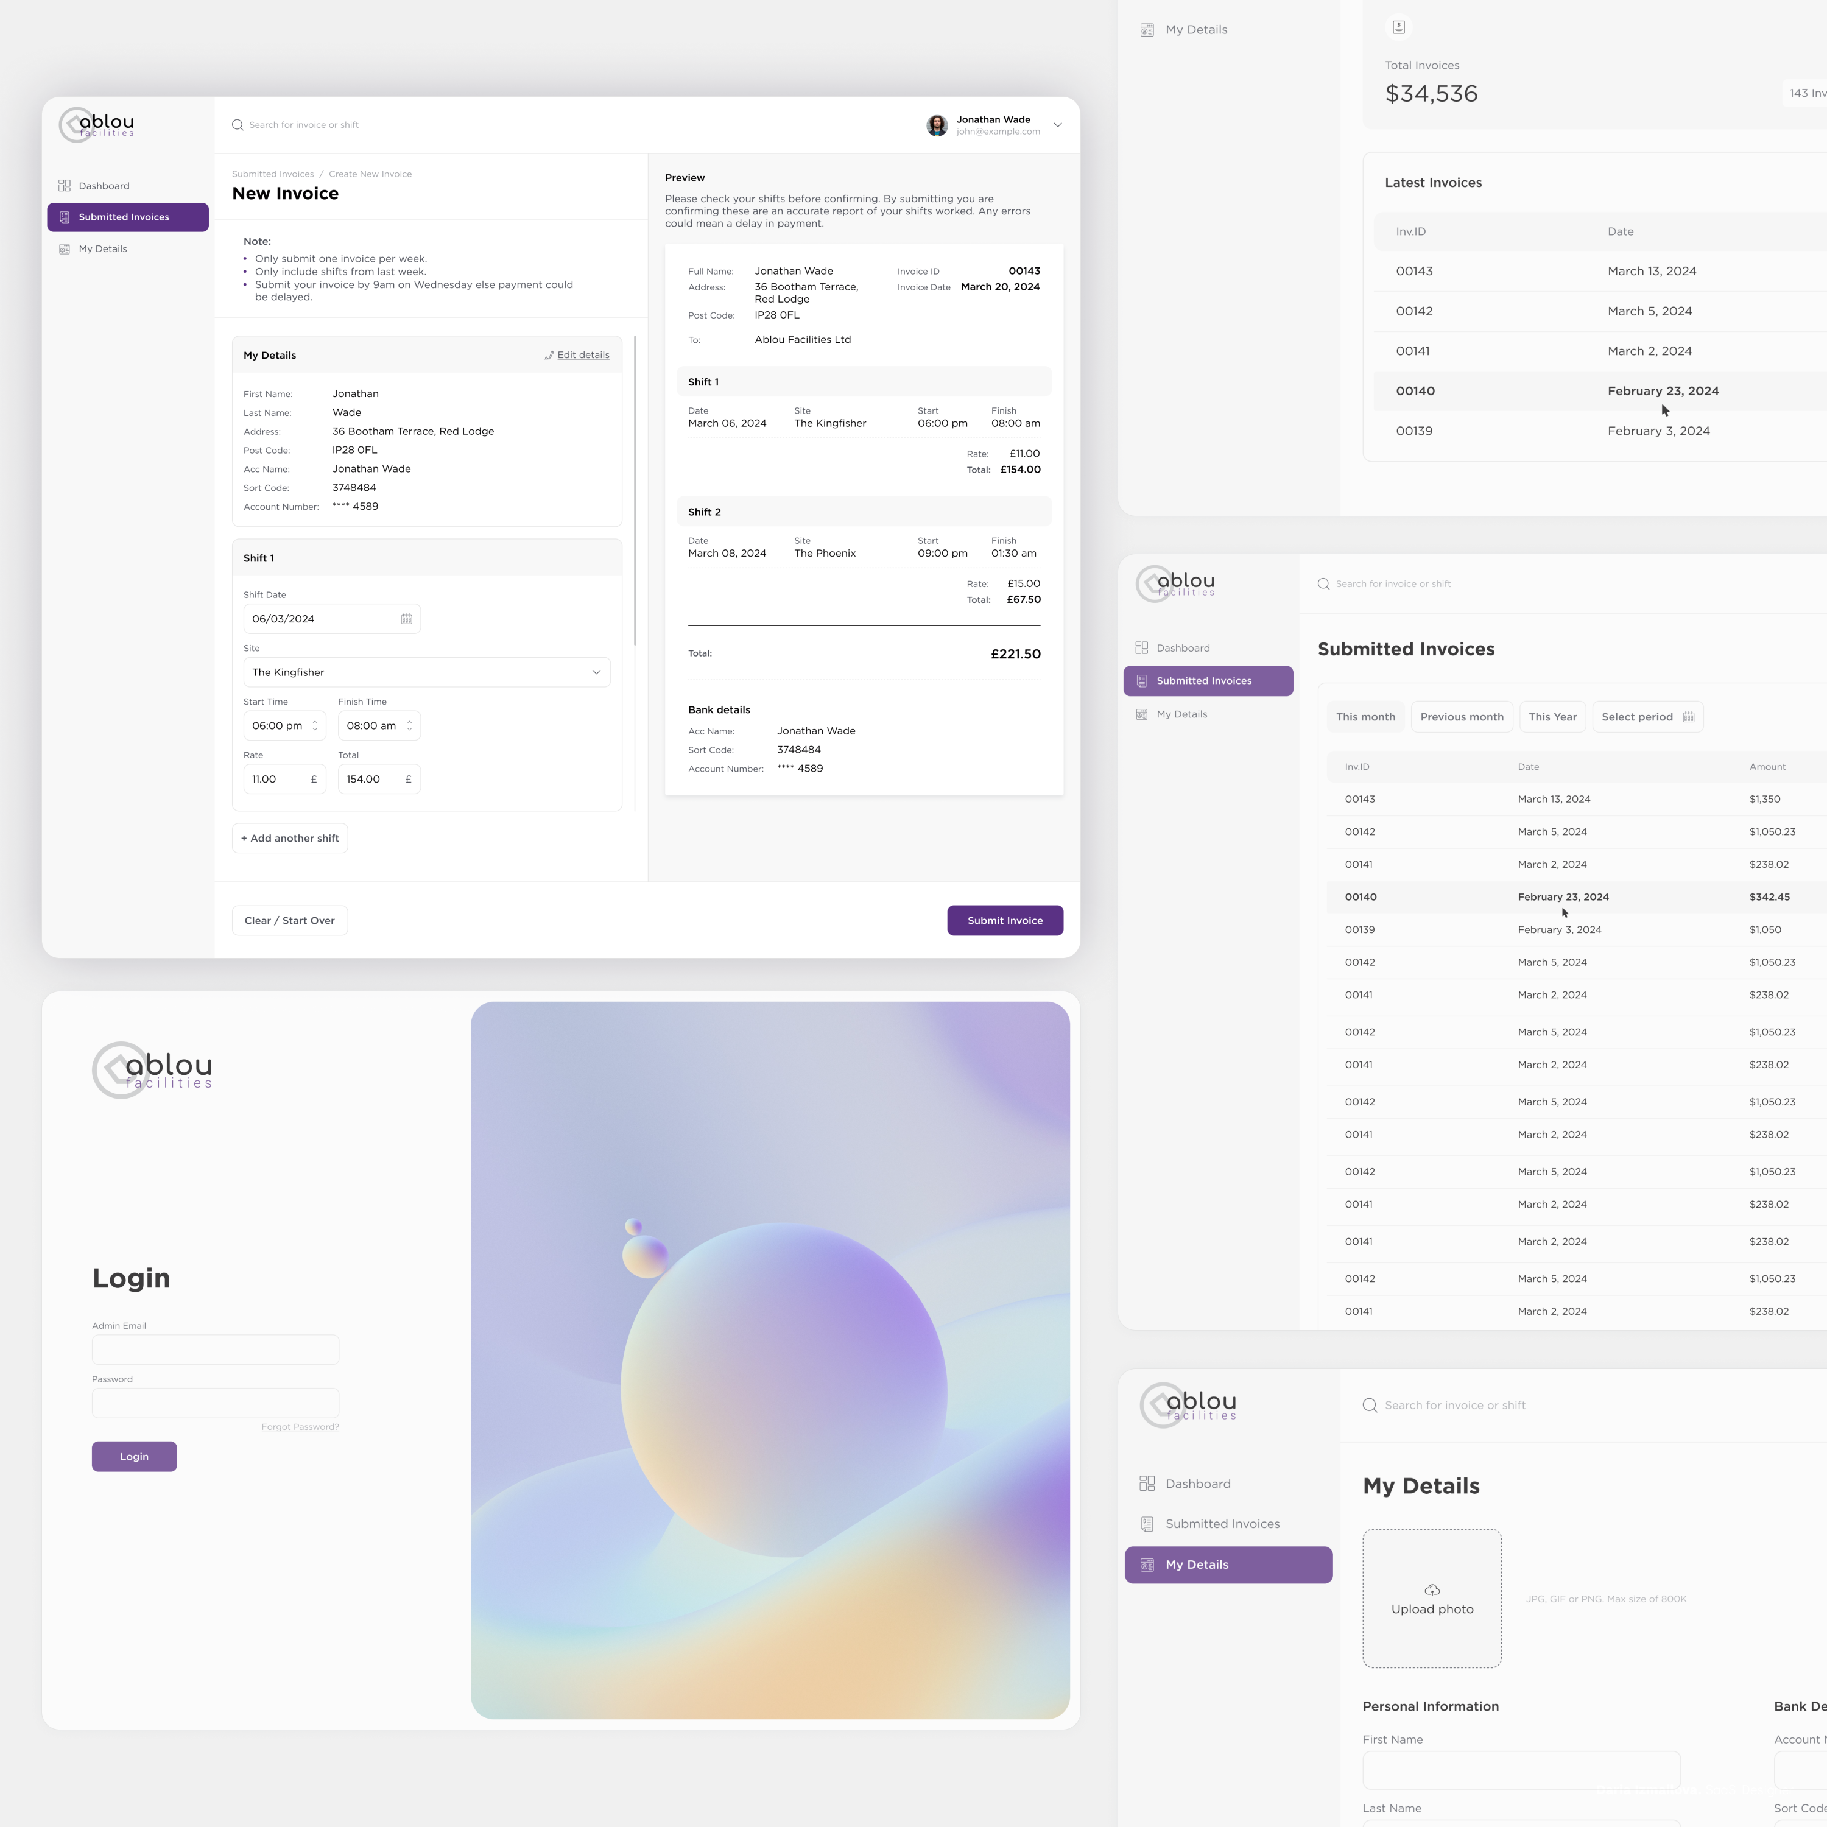Expand the Jonathan Wade profile chevron
Screen dimensions: 1827x1827
1057,124
